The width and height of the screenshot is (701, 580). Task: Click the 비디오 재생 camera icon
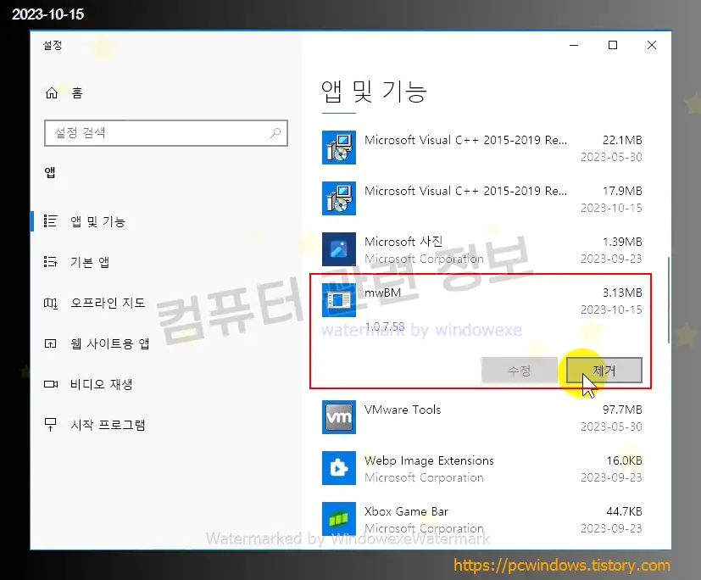coord(51,384)
